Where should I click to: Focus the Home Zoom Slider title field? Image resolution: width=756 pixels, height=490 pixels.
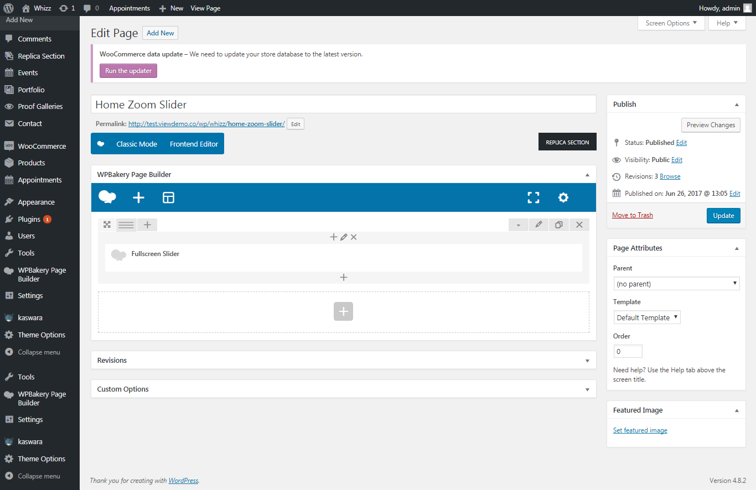coord(344,105)
